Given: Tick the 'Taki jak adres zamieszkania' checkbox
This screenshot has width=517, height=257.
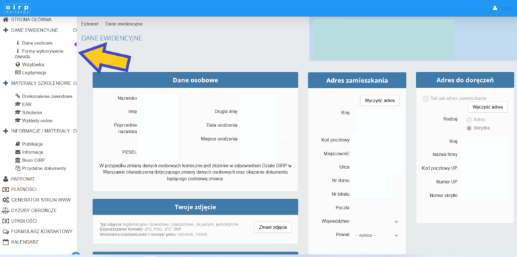Looking at the screenshot, I should 425,98.
